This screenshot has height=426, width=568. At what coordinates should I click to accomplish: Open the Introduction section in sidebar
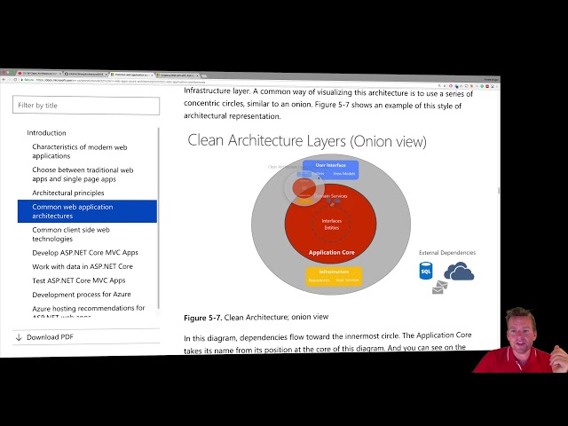click(x=46, y=133)
